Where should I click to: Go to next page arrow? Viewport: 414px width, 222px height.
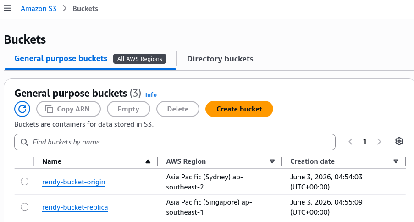click(x=379, y=142)
